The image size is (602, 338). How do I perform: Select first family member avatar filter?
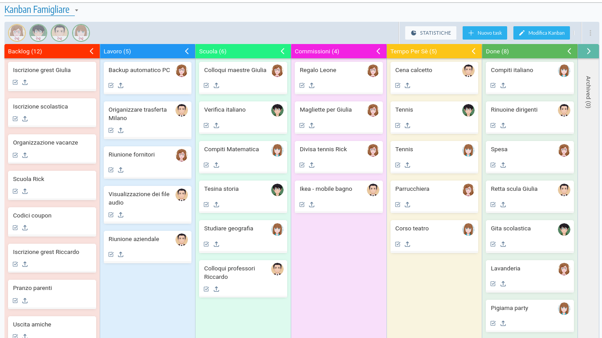tap(17, 33)
